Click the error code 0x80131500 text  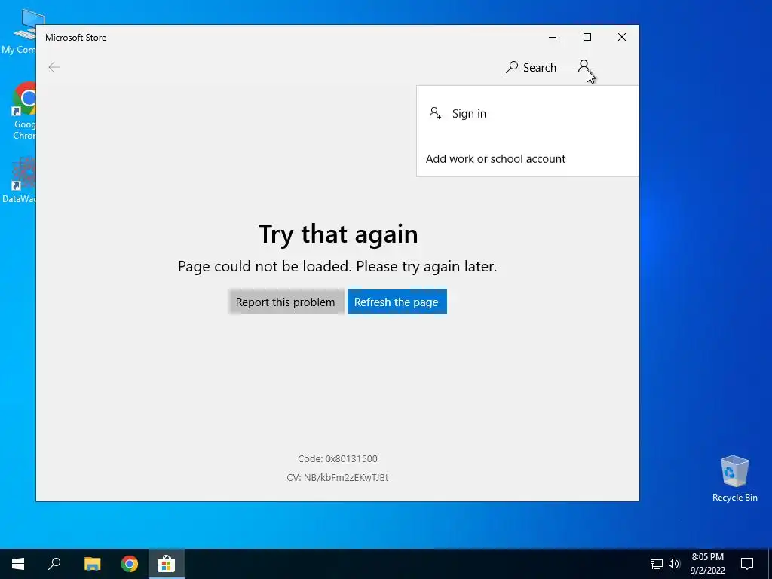coord(338,459)
